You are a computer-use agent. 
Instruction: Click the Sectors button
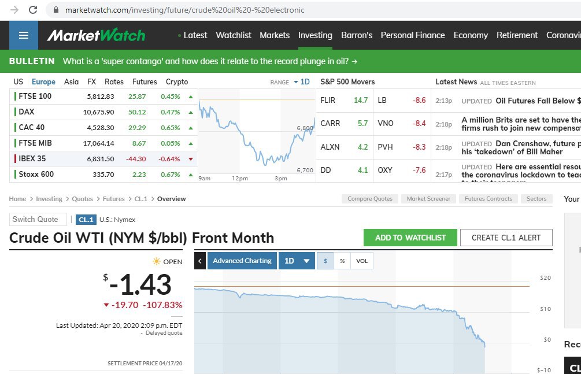tap(536, 199)
